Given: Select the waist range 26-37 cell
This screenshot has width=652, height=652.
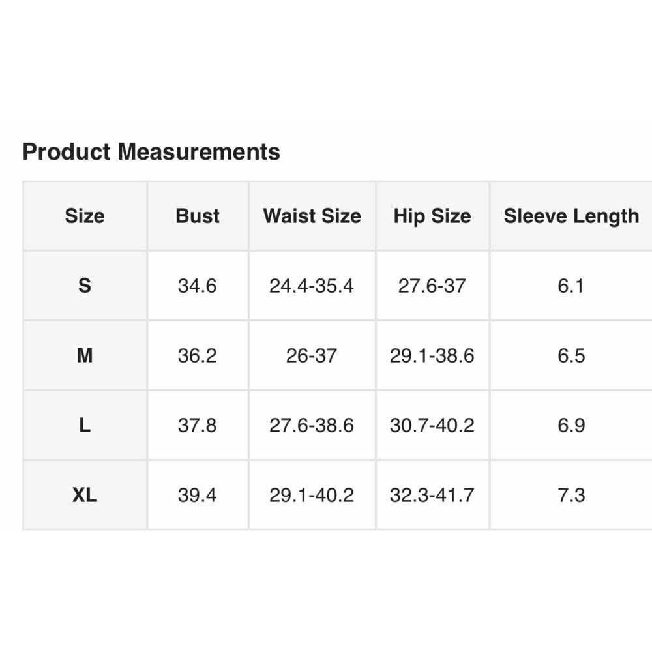Looking at the screenshot, I should click(312, 355).
